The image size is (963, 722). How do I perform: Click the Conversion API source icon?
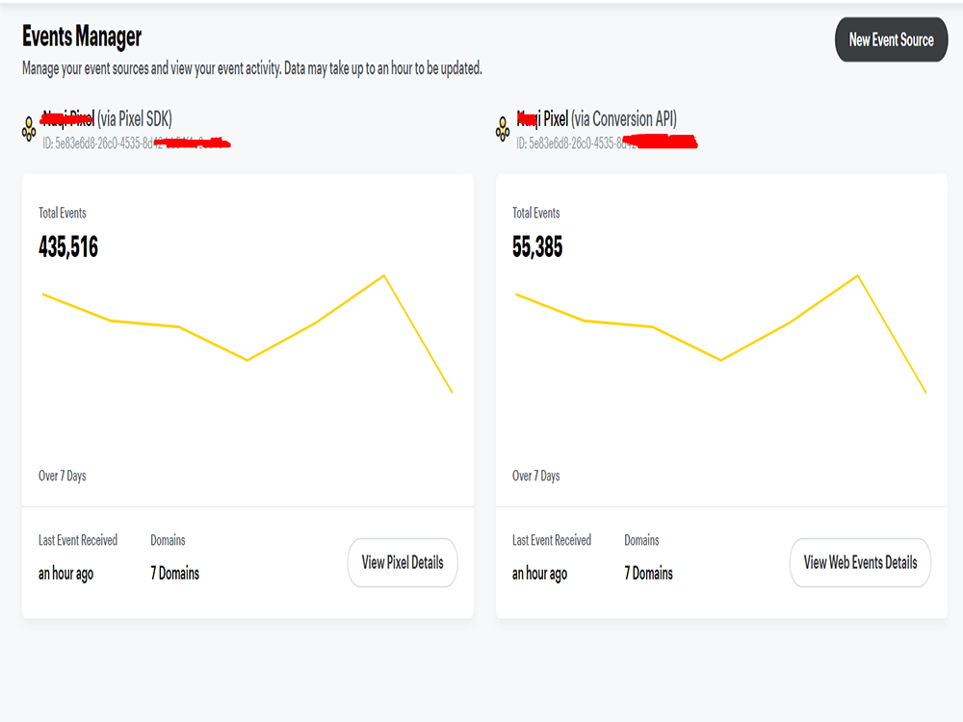(501, 127)
